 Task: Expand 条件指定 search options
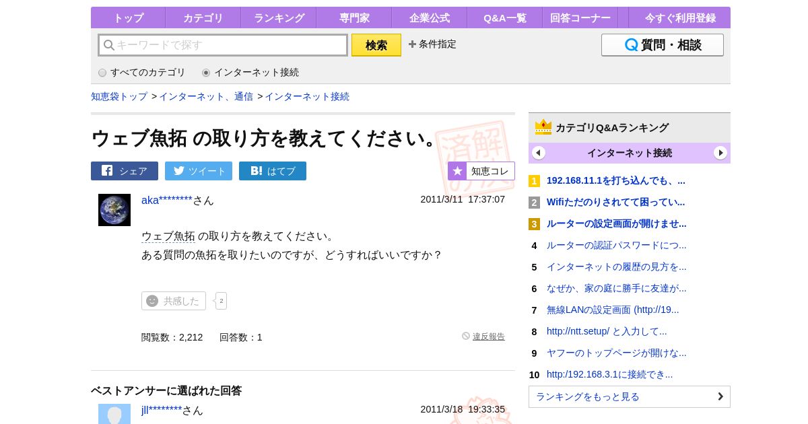(432, 44)
